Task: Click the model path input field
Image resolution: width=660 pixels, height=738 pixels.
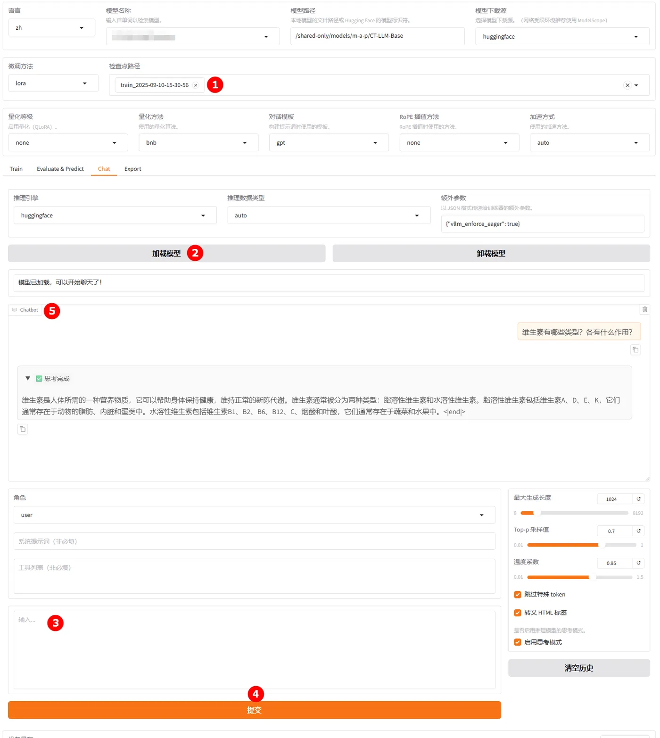Action: 378,36
